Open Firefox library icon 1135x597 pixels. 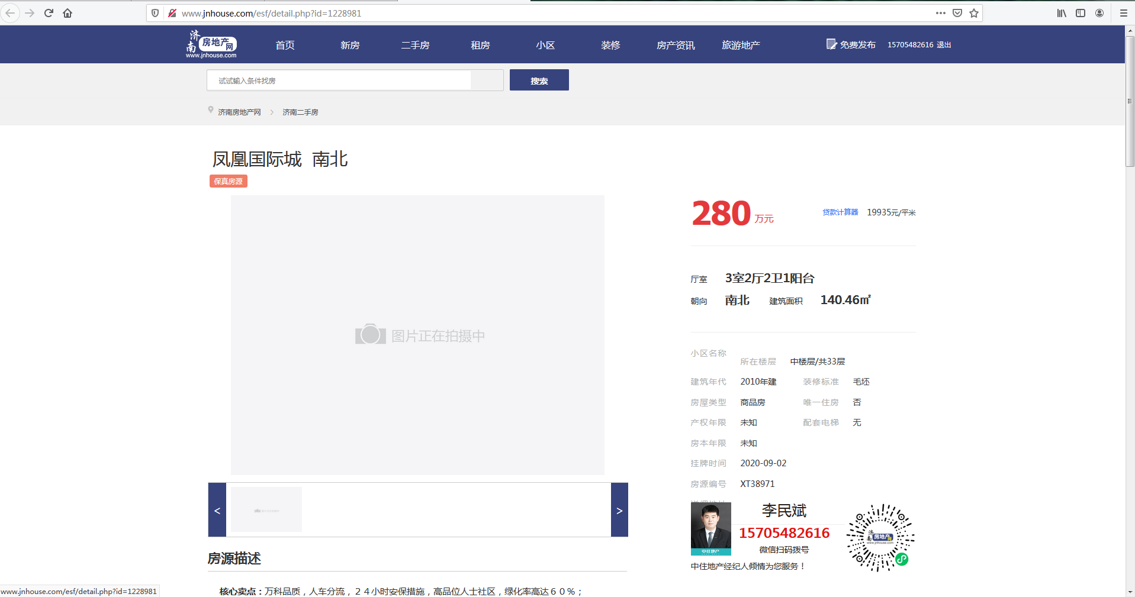tap(1062, 13)
